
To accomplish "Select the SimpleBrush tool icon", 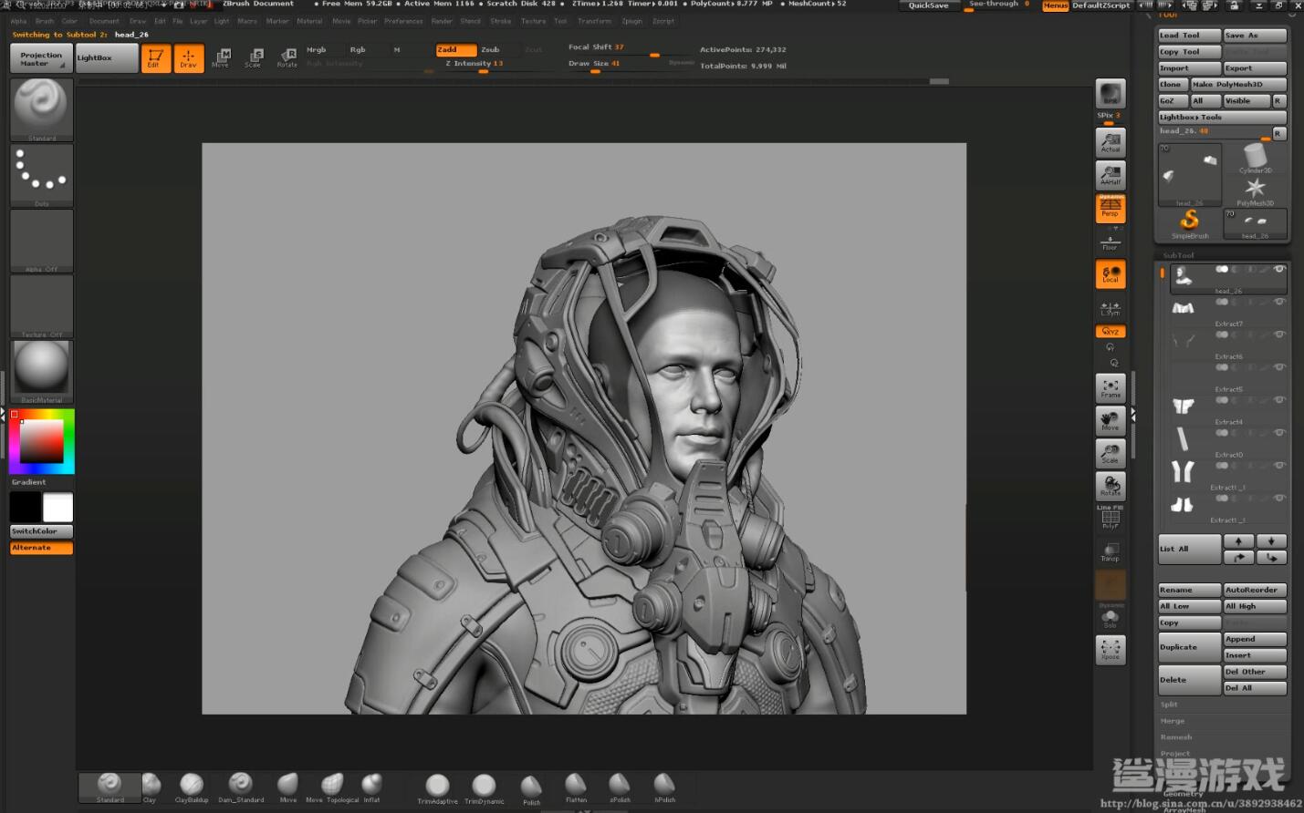I will click(1190, 223).
